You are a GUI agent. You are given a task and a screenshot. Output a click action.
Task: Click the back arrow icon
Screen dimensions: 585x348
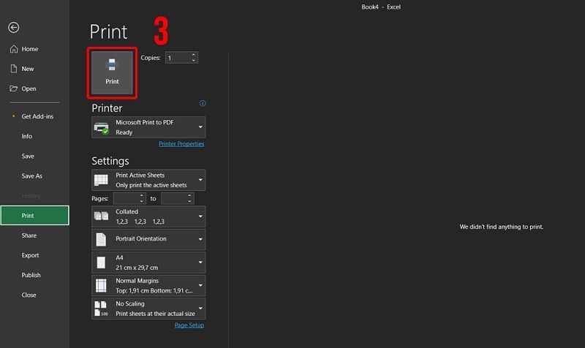13,28
